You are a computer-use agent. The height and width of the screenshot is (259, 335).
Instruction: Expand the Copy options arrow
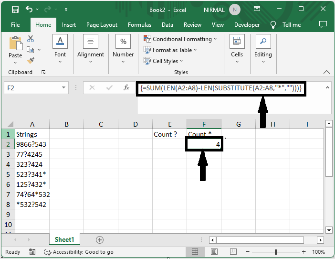pos(39,50)
